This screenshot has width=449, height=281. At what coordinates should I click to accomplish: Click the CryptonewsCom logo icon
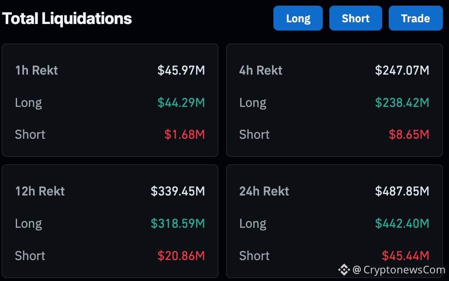point(345,270)
